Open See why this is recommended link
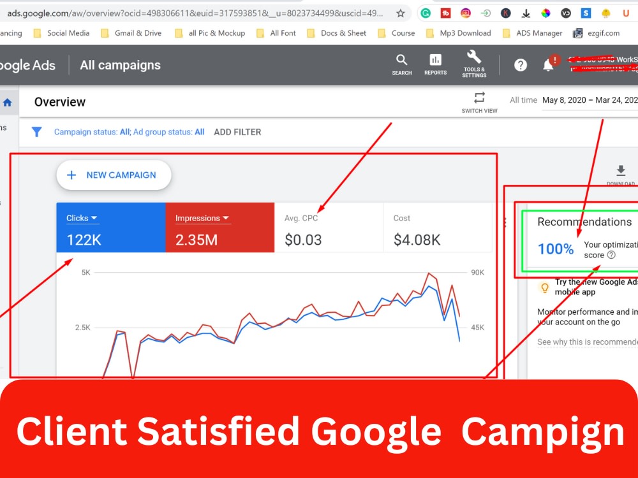 [588, 342]
